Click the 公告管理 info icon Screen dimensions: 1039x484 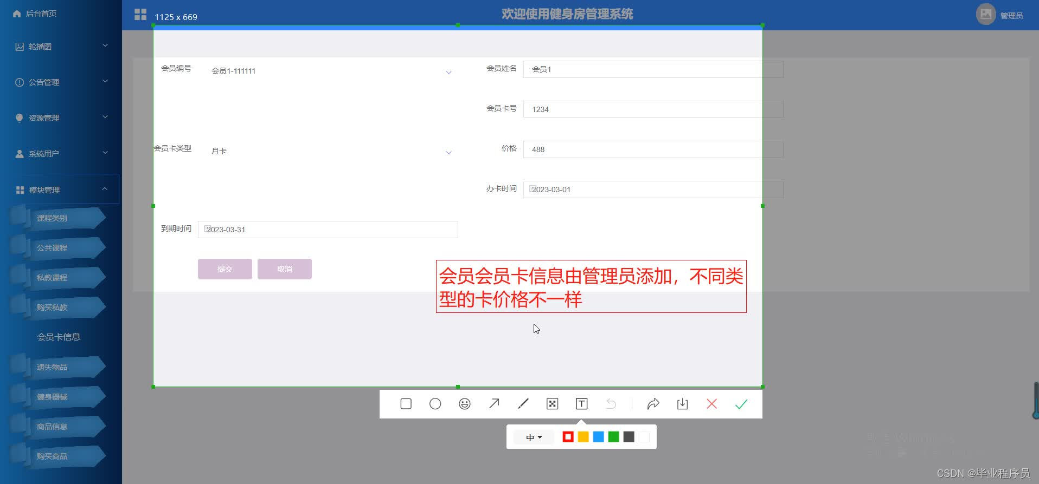pyautogui.click(x=20, y=82)
